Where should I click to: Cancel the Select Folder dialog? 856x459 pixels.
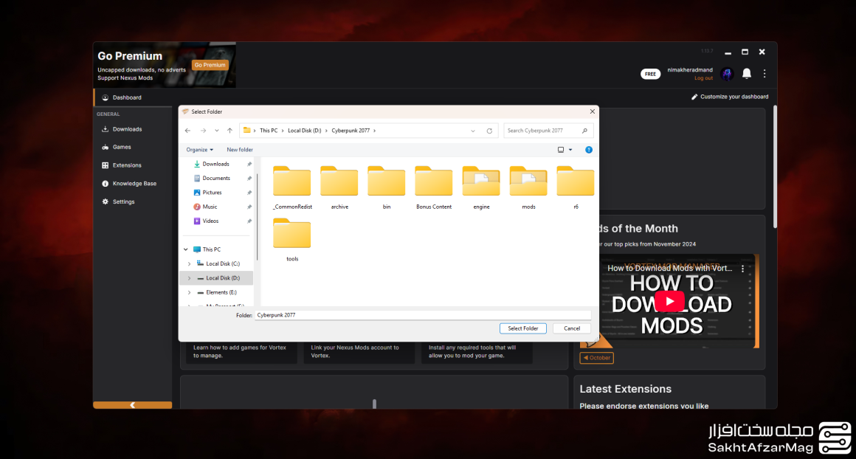tap(572, 328)
